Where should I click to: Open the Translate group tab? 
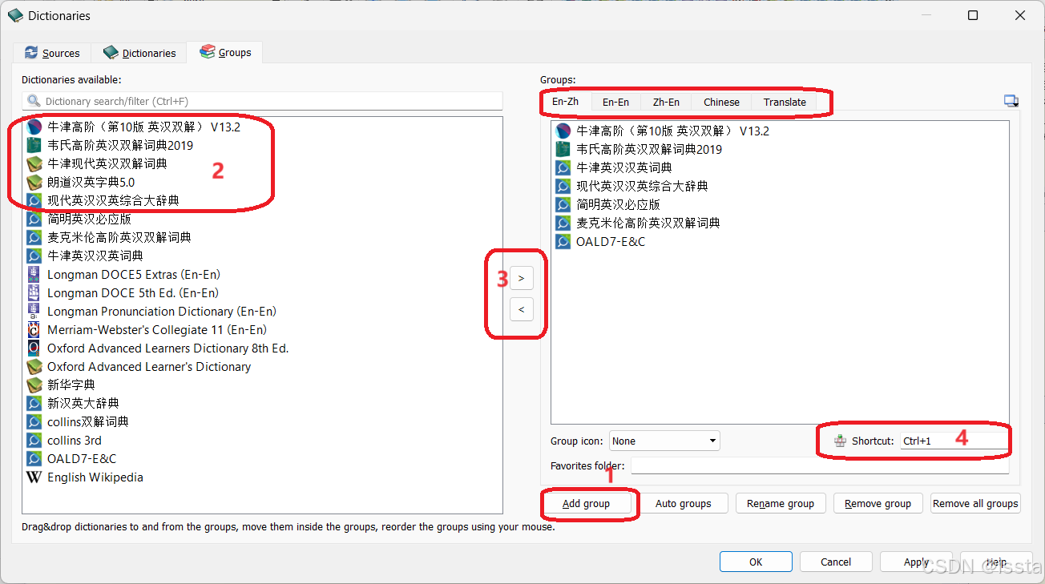click(x=785, y=102)
